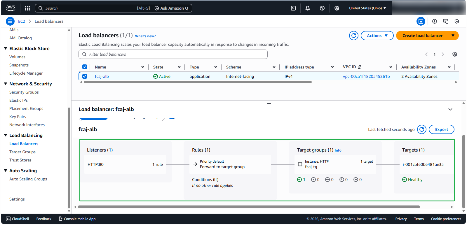467x225 pixels.
Task: Click the screen feedback icon near breadcrumbs
Action: coord(446,21)
